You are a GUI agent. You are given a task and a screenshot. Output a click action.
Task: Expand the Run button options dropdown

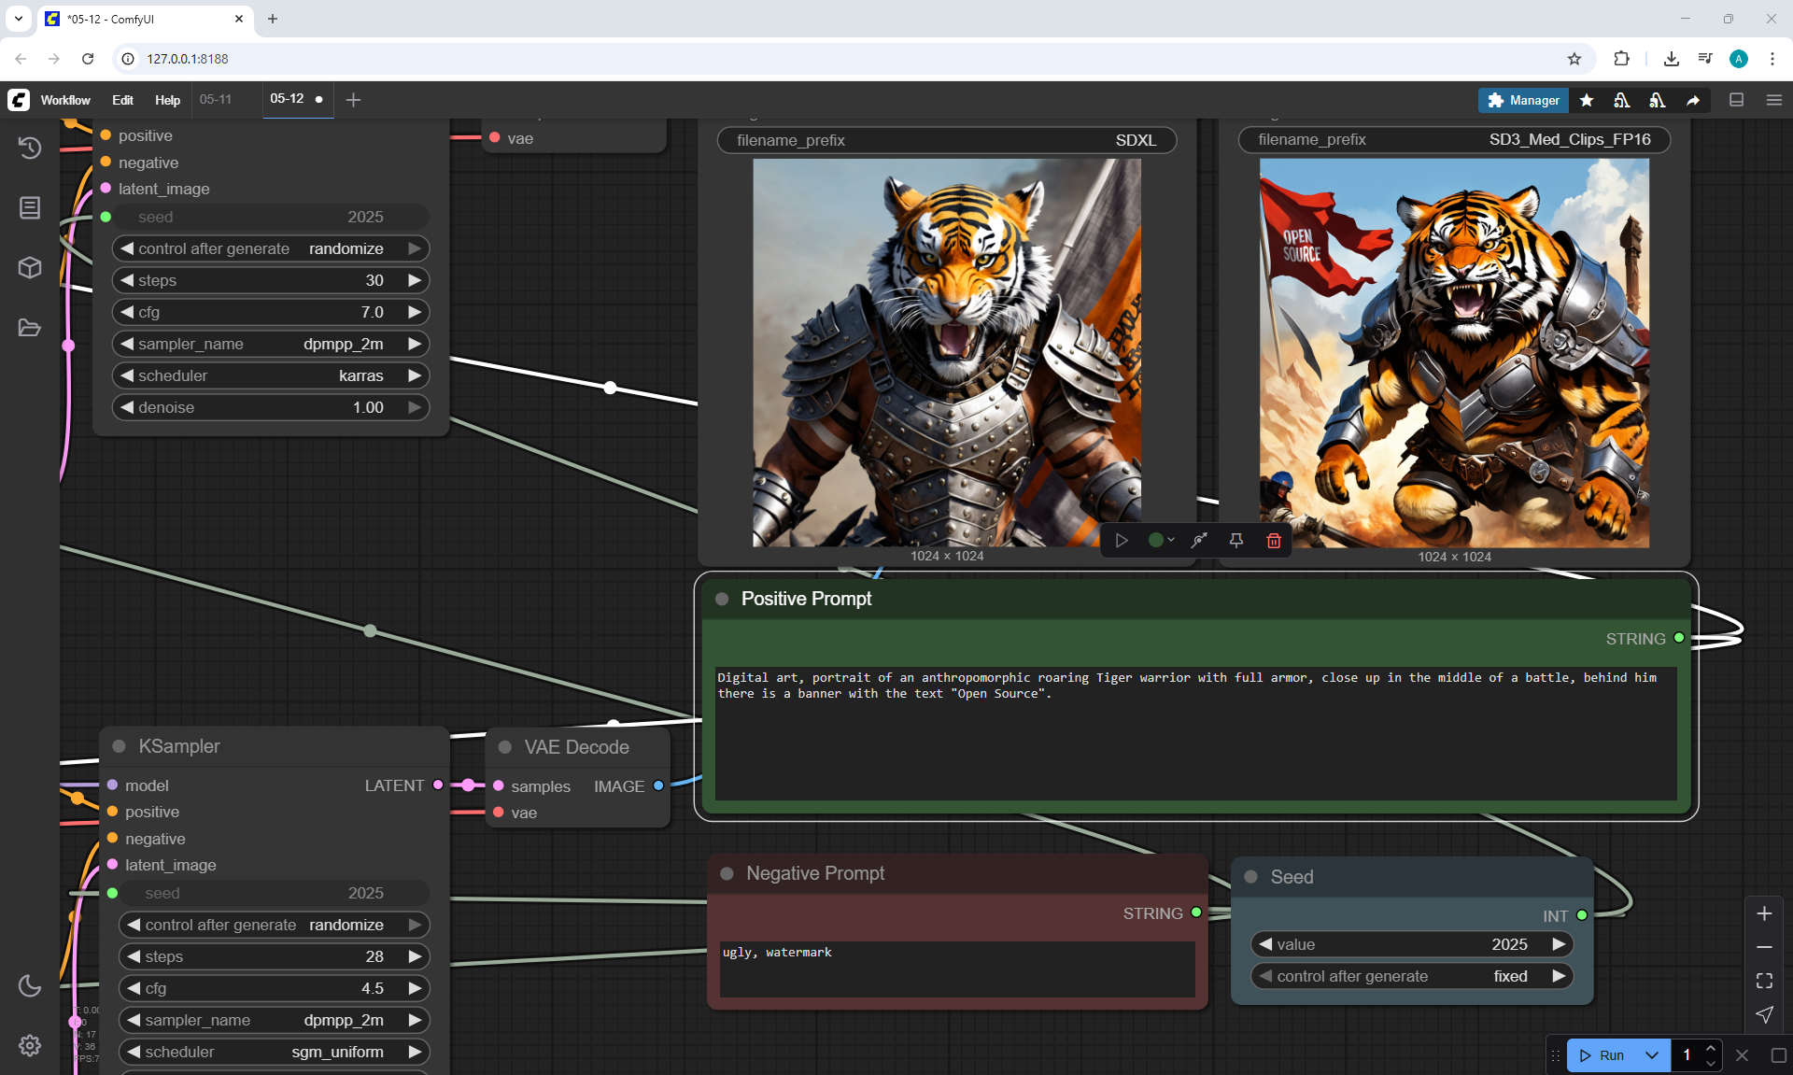[1651, 1055]
